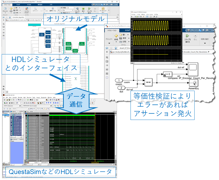Click quick-access save icon in Controller_Algorithm title ribbon
Viewport: 219px width, 180px height.
(94, 5)
